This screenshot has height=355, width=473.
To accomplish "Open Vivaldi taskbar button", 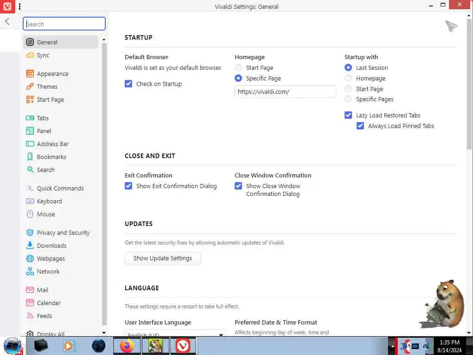I will click(183, 346).
